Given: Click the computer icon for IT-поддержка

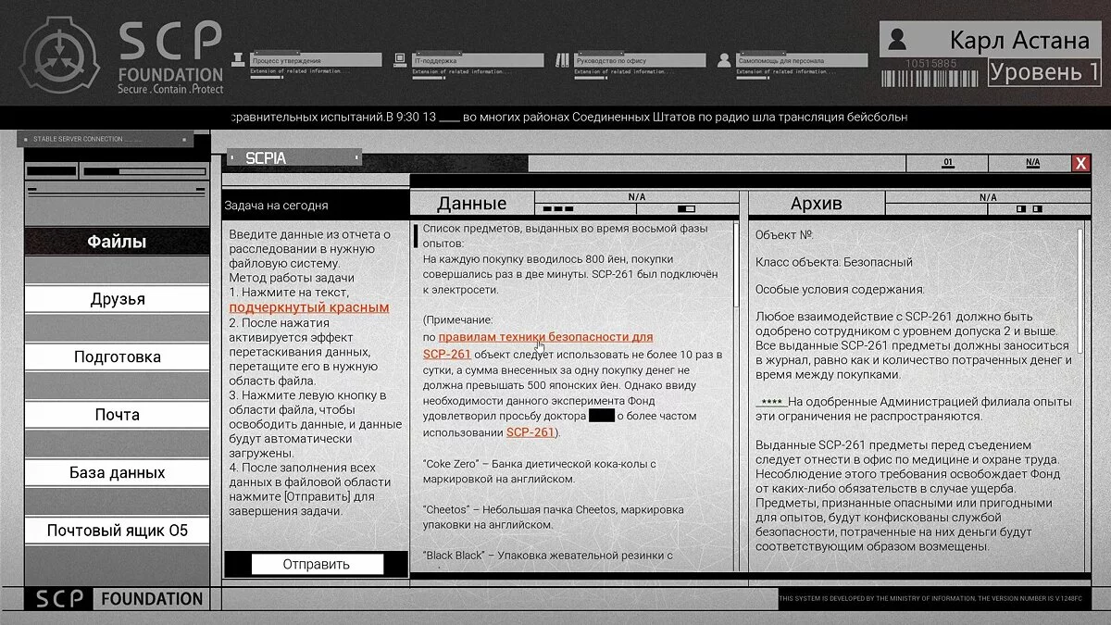Looking at the screenshot, I should [x=400, y=61].
